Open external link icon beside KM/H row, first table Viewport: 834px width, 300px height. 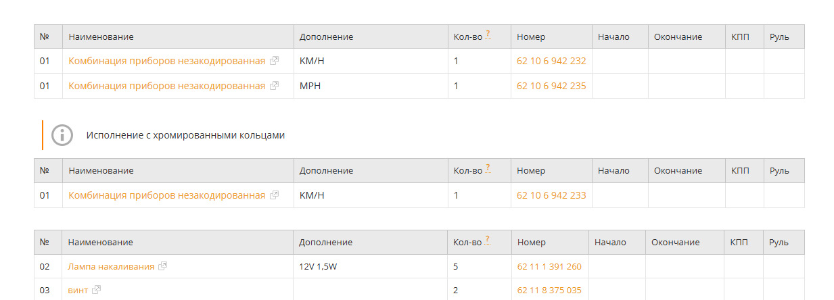click(x=274, y=61)
